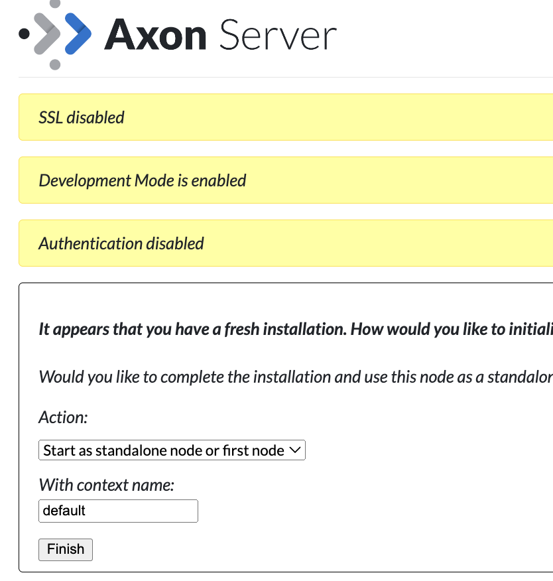Open the Action dropdown for node startup
The height and width of the screenshot is (581, 553).
point(172,450)
